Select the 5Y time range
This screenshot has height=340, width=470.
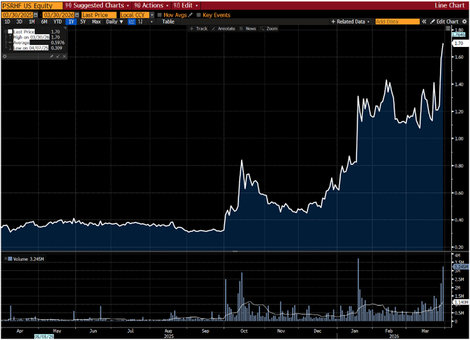[x=83, y=21]
